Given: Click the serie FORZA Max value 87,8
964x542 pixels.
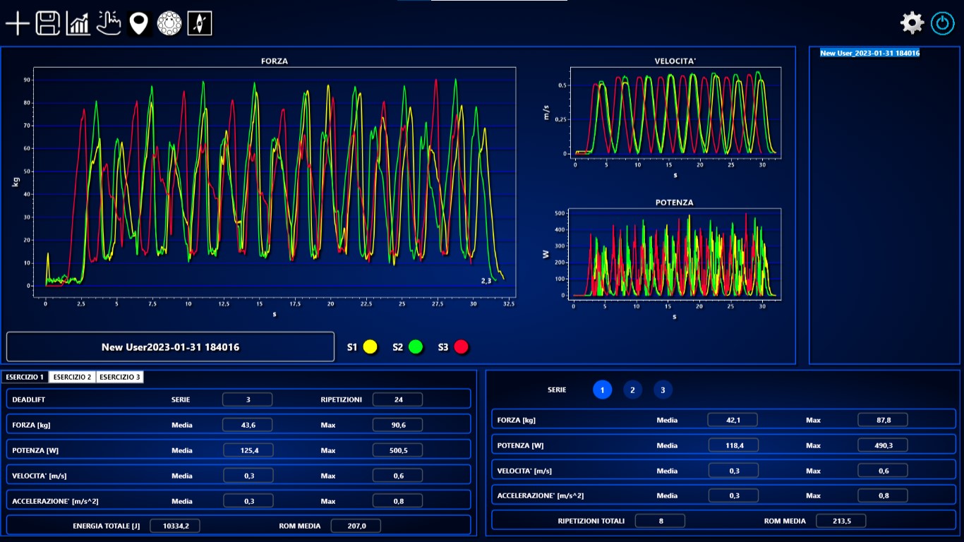Looking at the screenshot, I should 883,420.
